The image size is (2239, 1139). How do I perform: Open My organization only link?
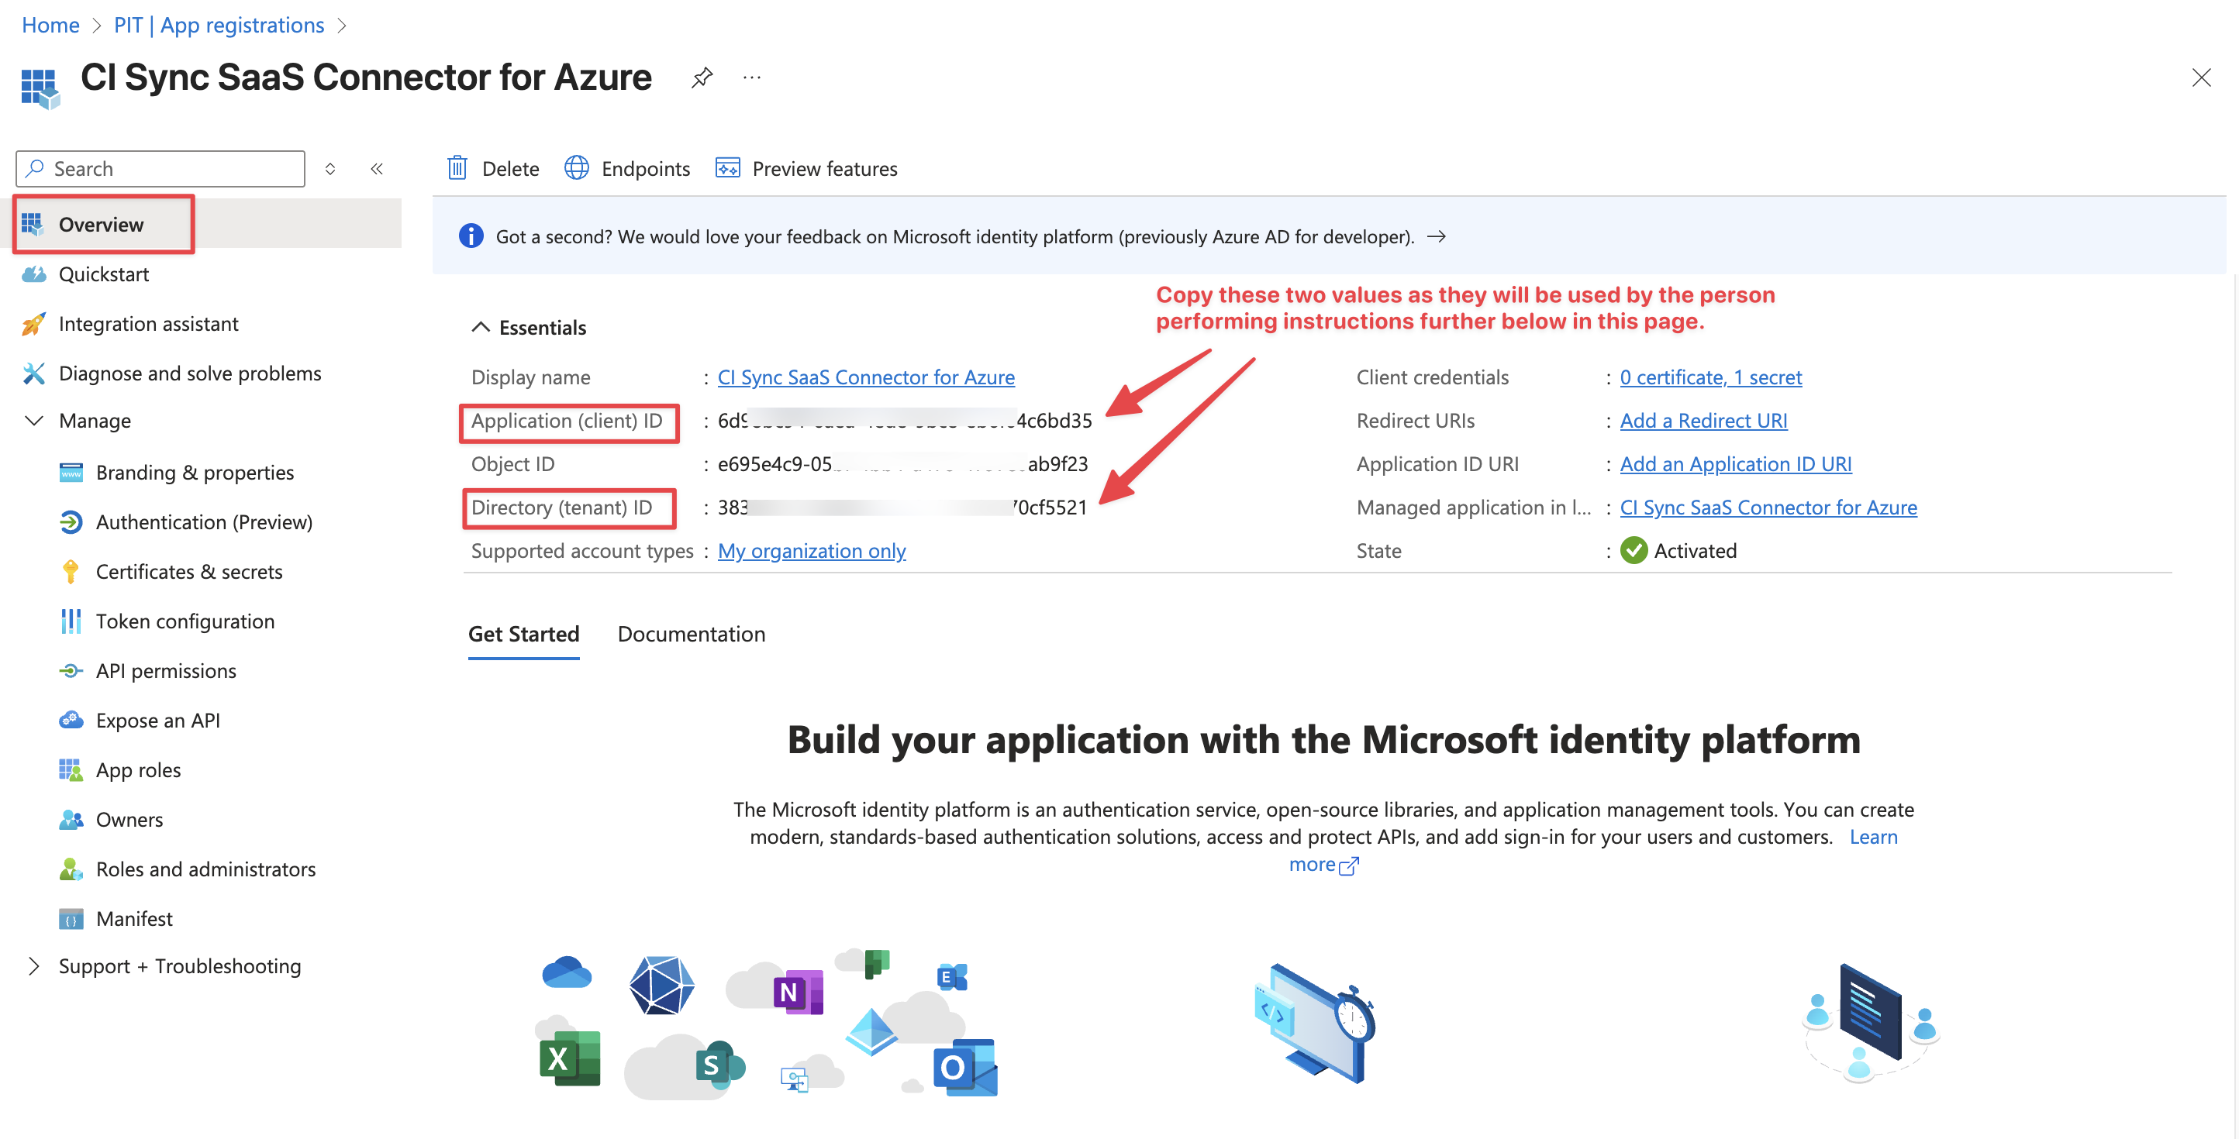tap(812, 551)
